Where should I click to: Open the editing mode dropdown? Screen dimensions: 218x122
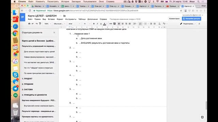tap(188, 24)
